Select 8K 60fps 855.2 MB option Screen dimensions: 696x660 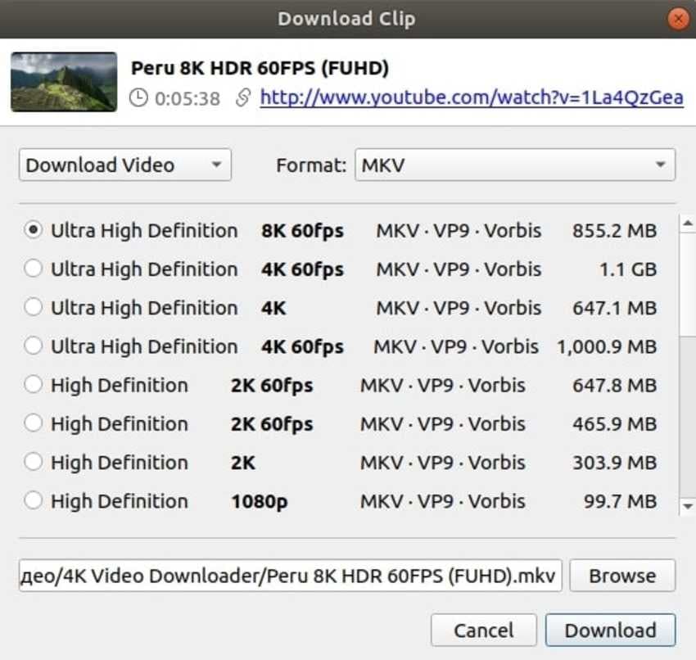[x=33, y=231]
